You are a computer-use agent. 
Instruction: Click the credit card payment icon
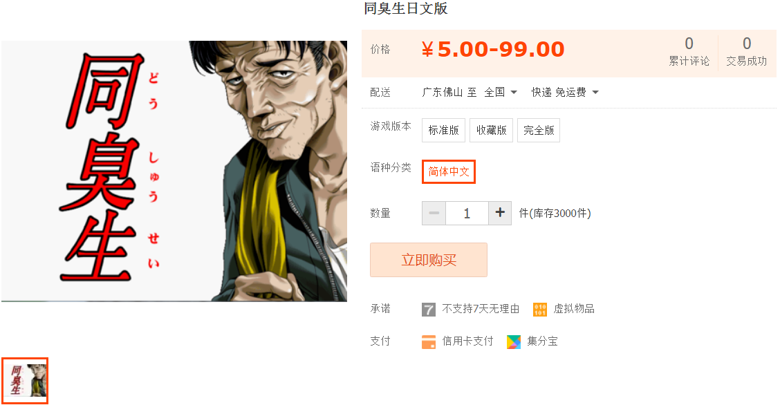[x=428, y=342]
